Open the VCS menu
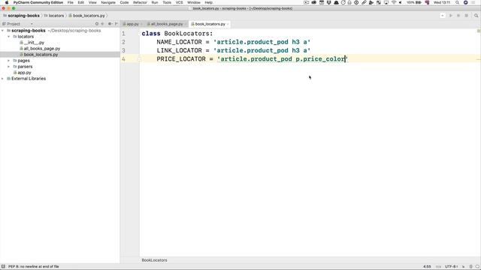The width and height of the screenshot is (481, 270). click(x=179, y=2)
